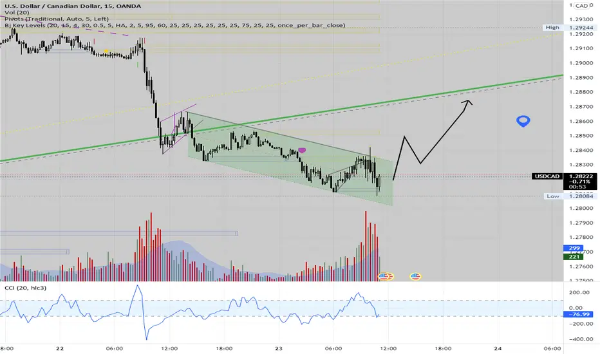Click the yellow dot marker on candles

tap(106, 51)
